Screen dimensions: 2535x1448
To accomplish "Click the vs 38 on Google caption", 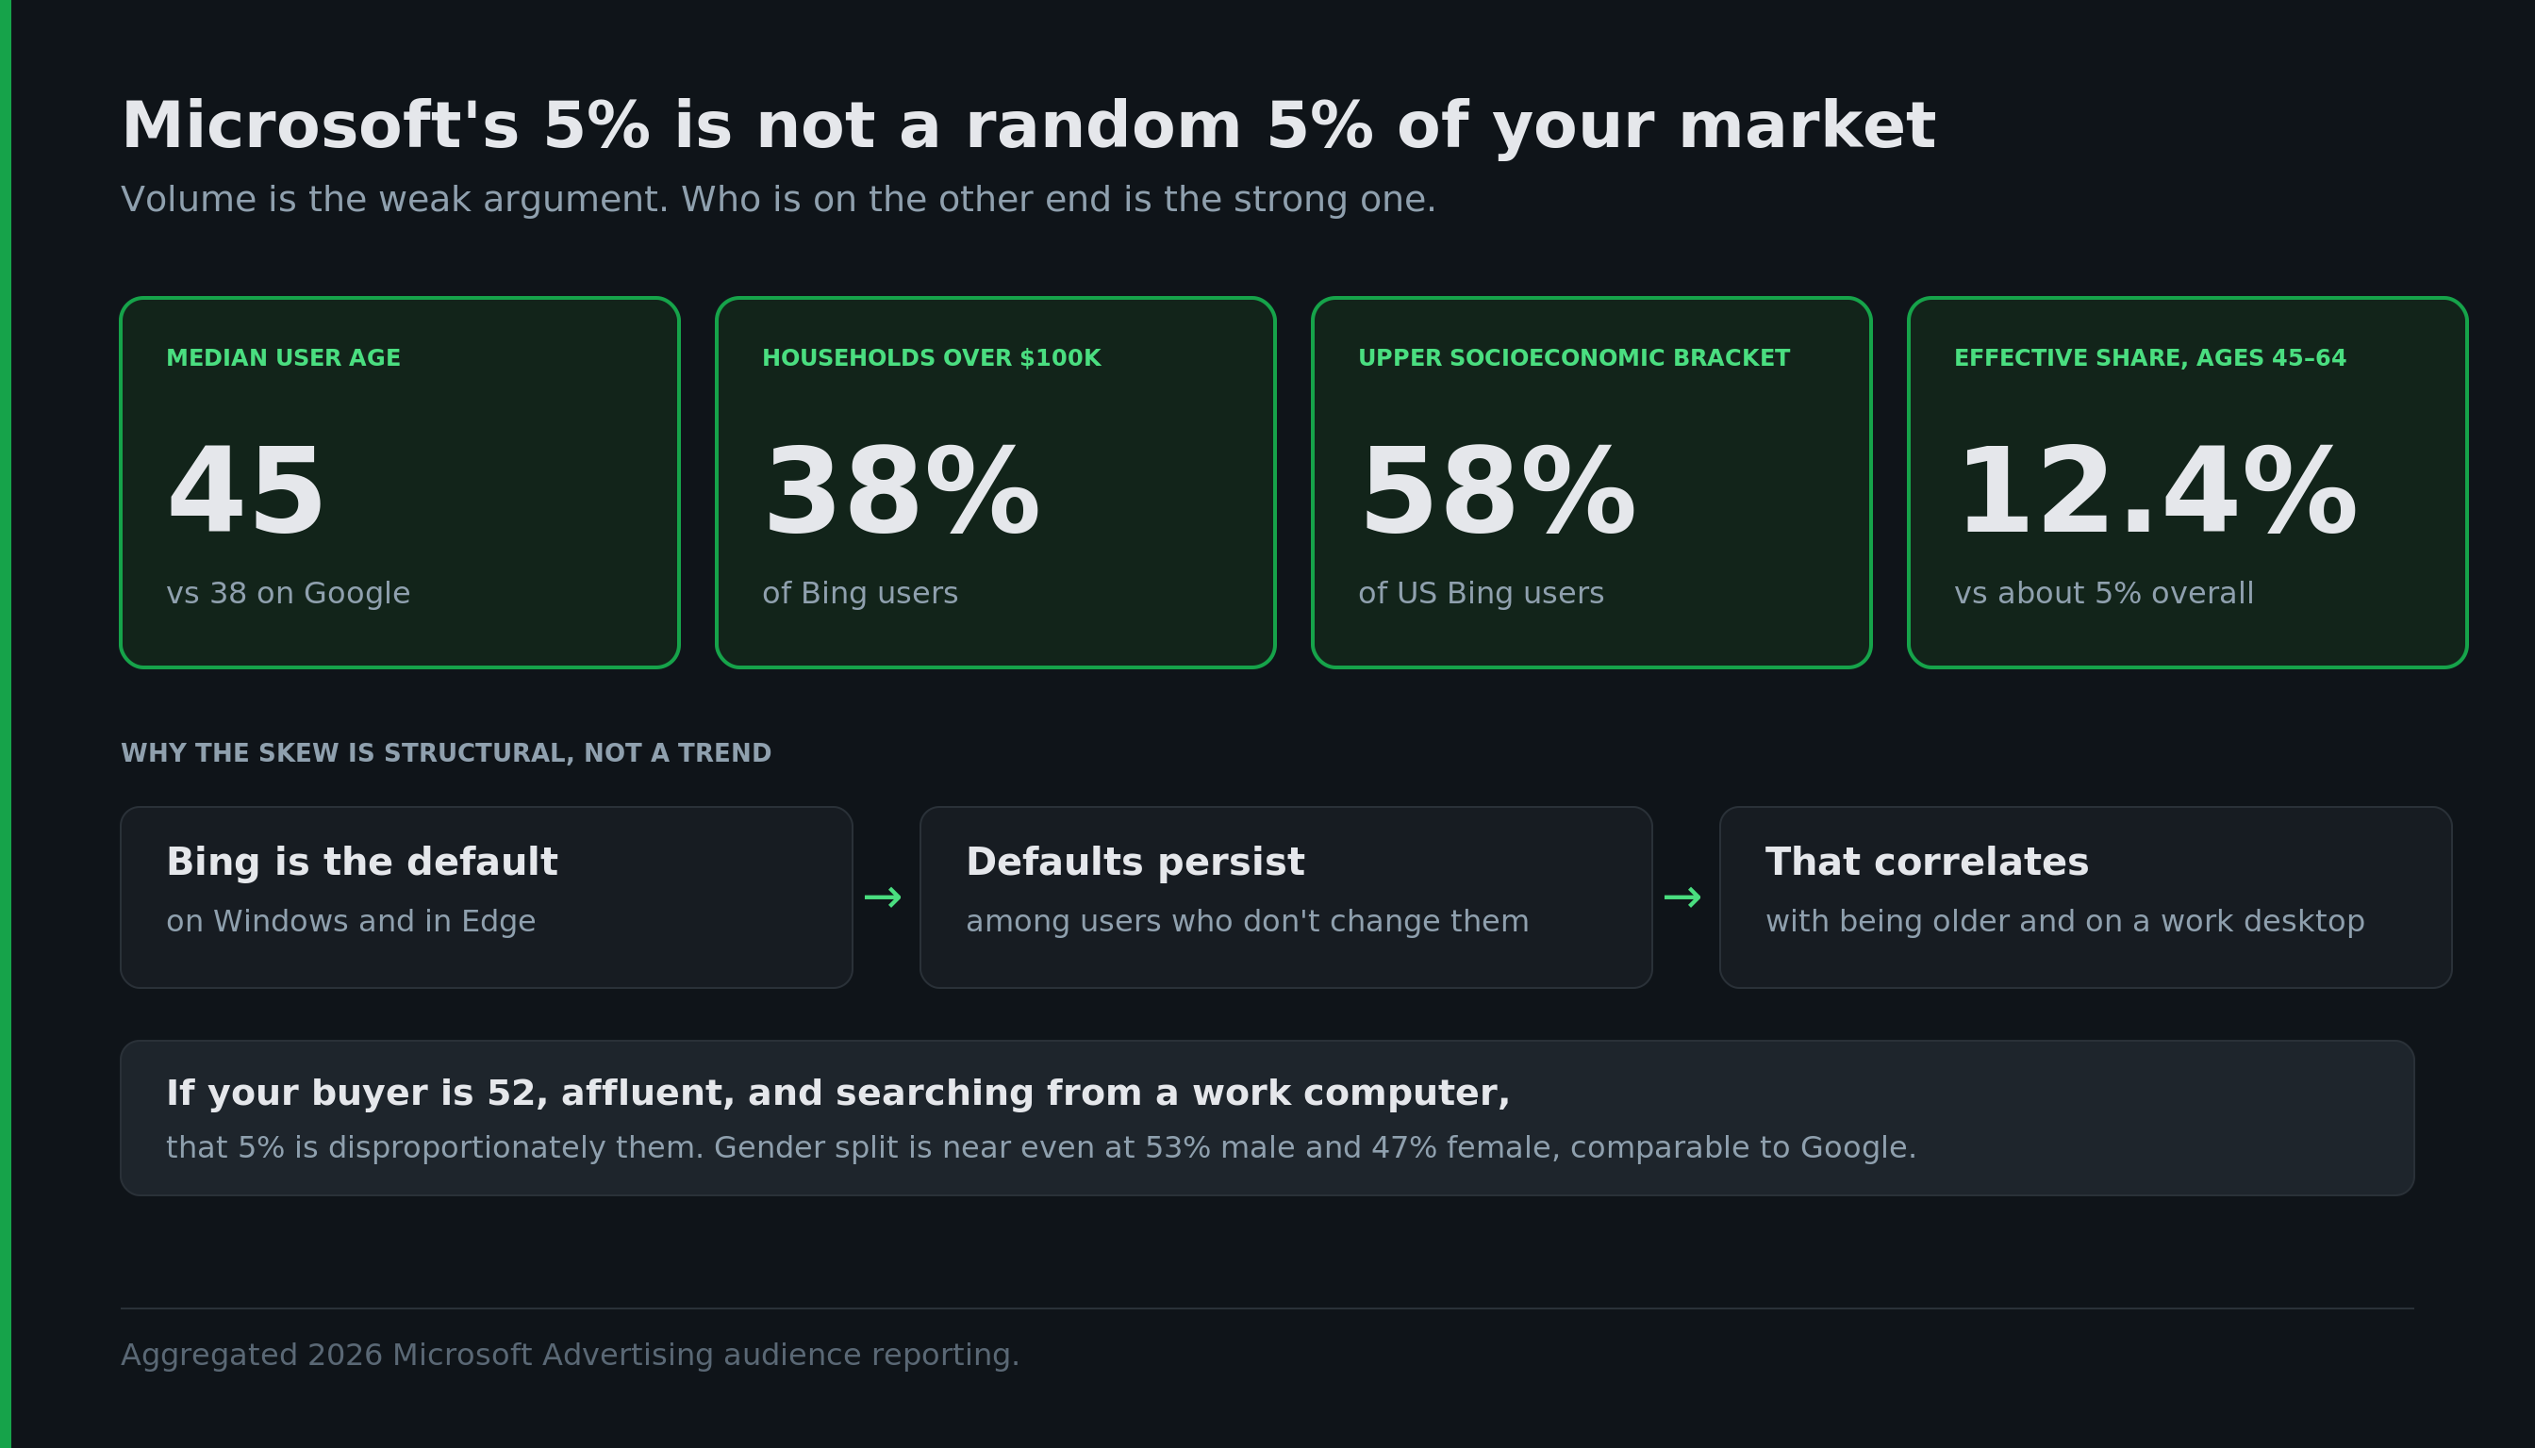I will (x=289, y=594).
